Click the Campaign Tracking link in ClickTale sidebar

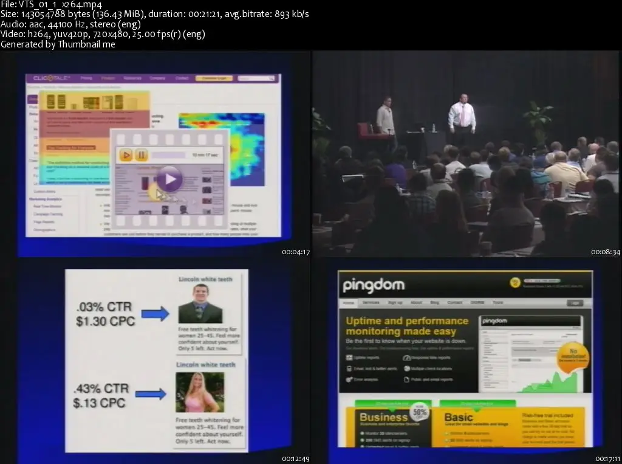tap(47, 214)
